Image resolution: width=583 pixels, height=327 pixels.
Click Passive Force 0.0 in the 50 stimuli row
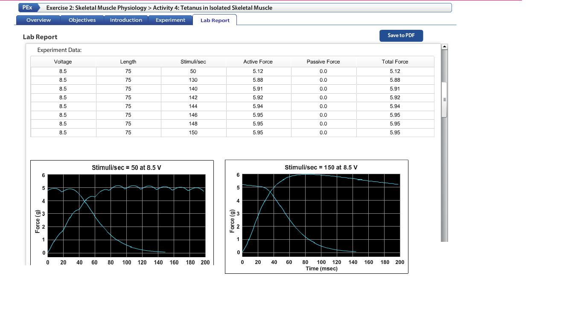coord(324,71)
